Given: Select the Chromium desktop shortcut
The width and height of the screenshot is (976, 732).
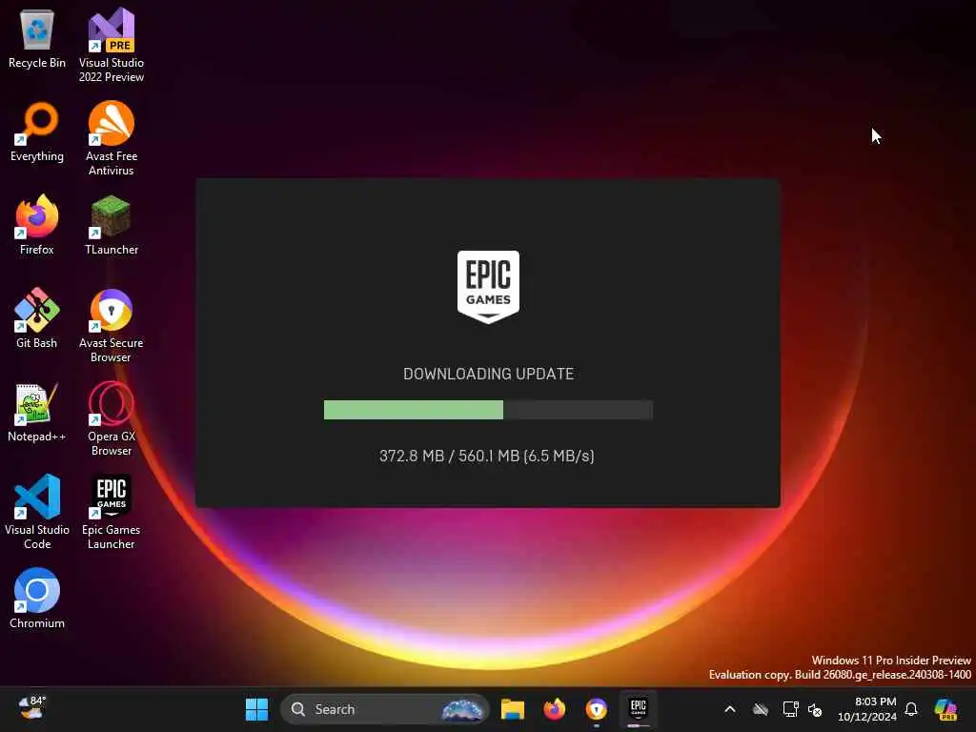Looking at the screenshot, I should 37,599.
